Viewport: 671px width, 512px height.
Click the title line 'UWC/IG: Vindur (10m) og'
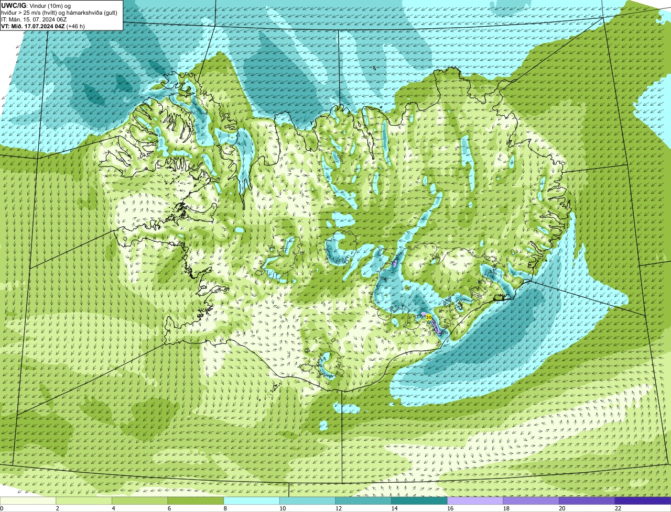36,5
